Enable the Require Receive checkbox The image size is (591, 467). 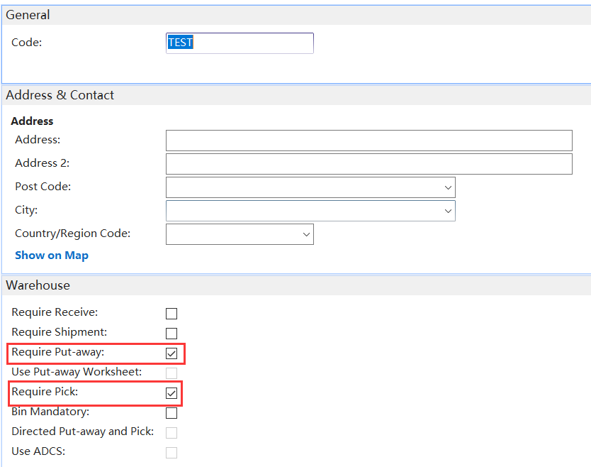click(171, 314)
